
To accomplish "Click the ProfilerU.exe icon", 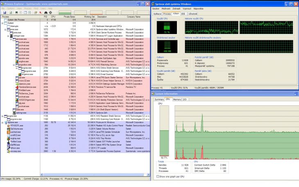I will [9, 142].
